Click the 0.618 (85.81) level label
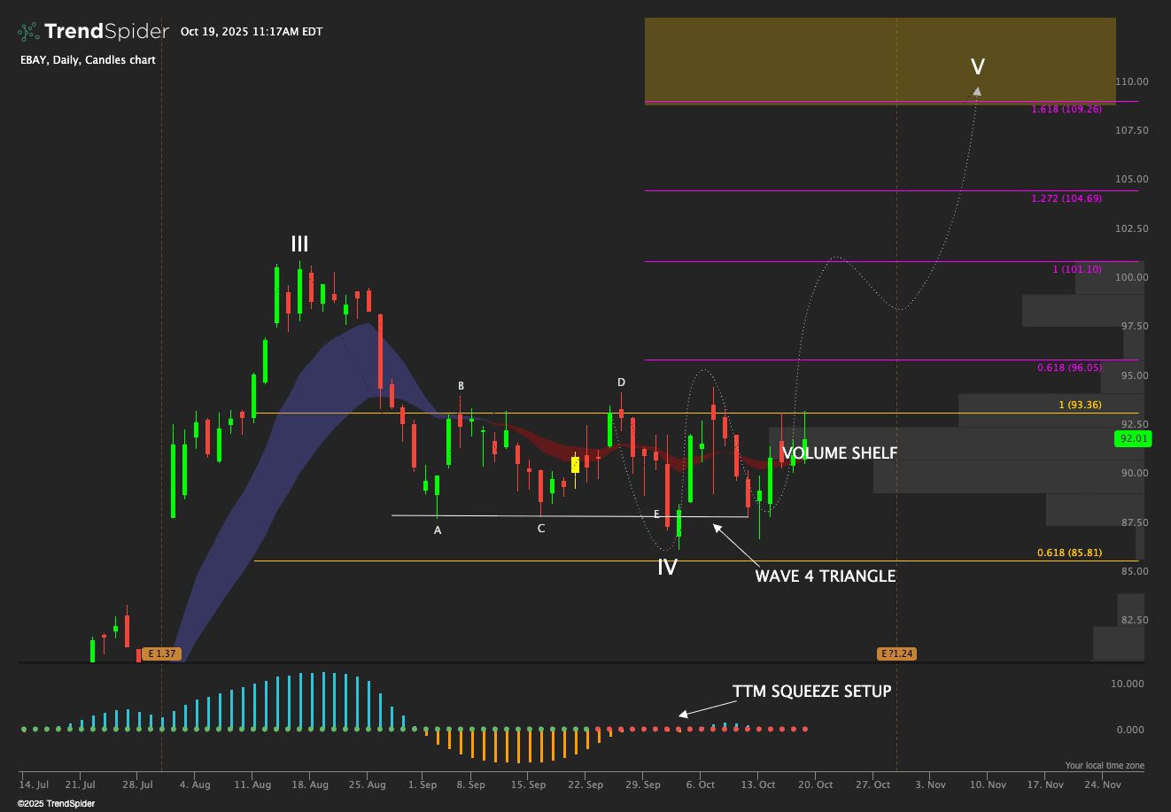 1069,553
